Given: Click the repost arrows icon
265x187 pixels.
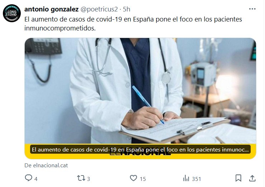Looking at the screenshot, I should pos(81,178).
